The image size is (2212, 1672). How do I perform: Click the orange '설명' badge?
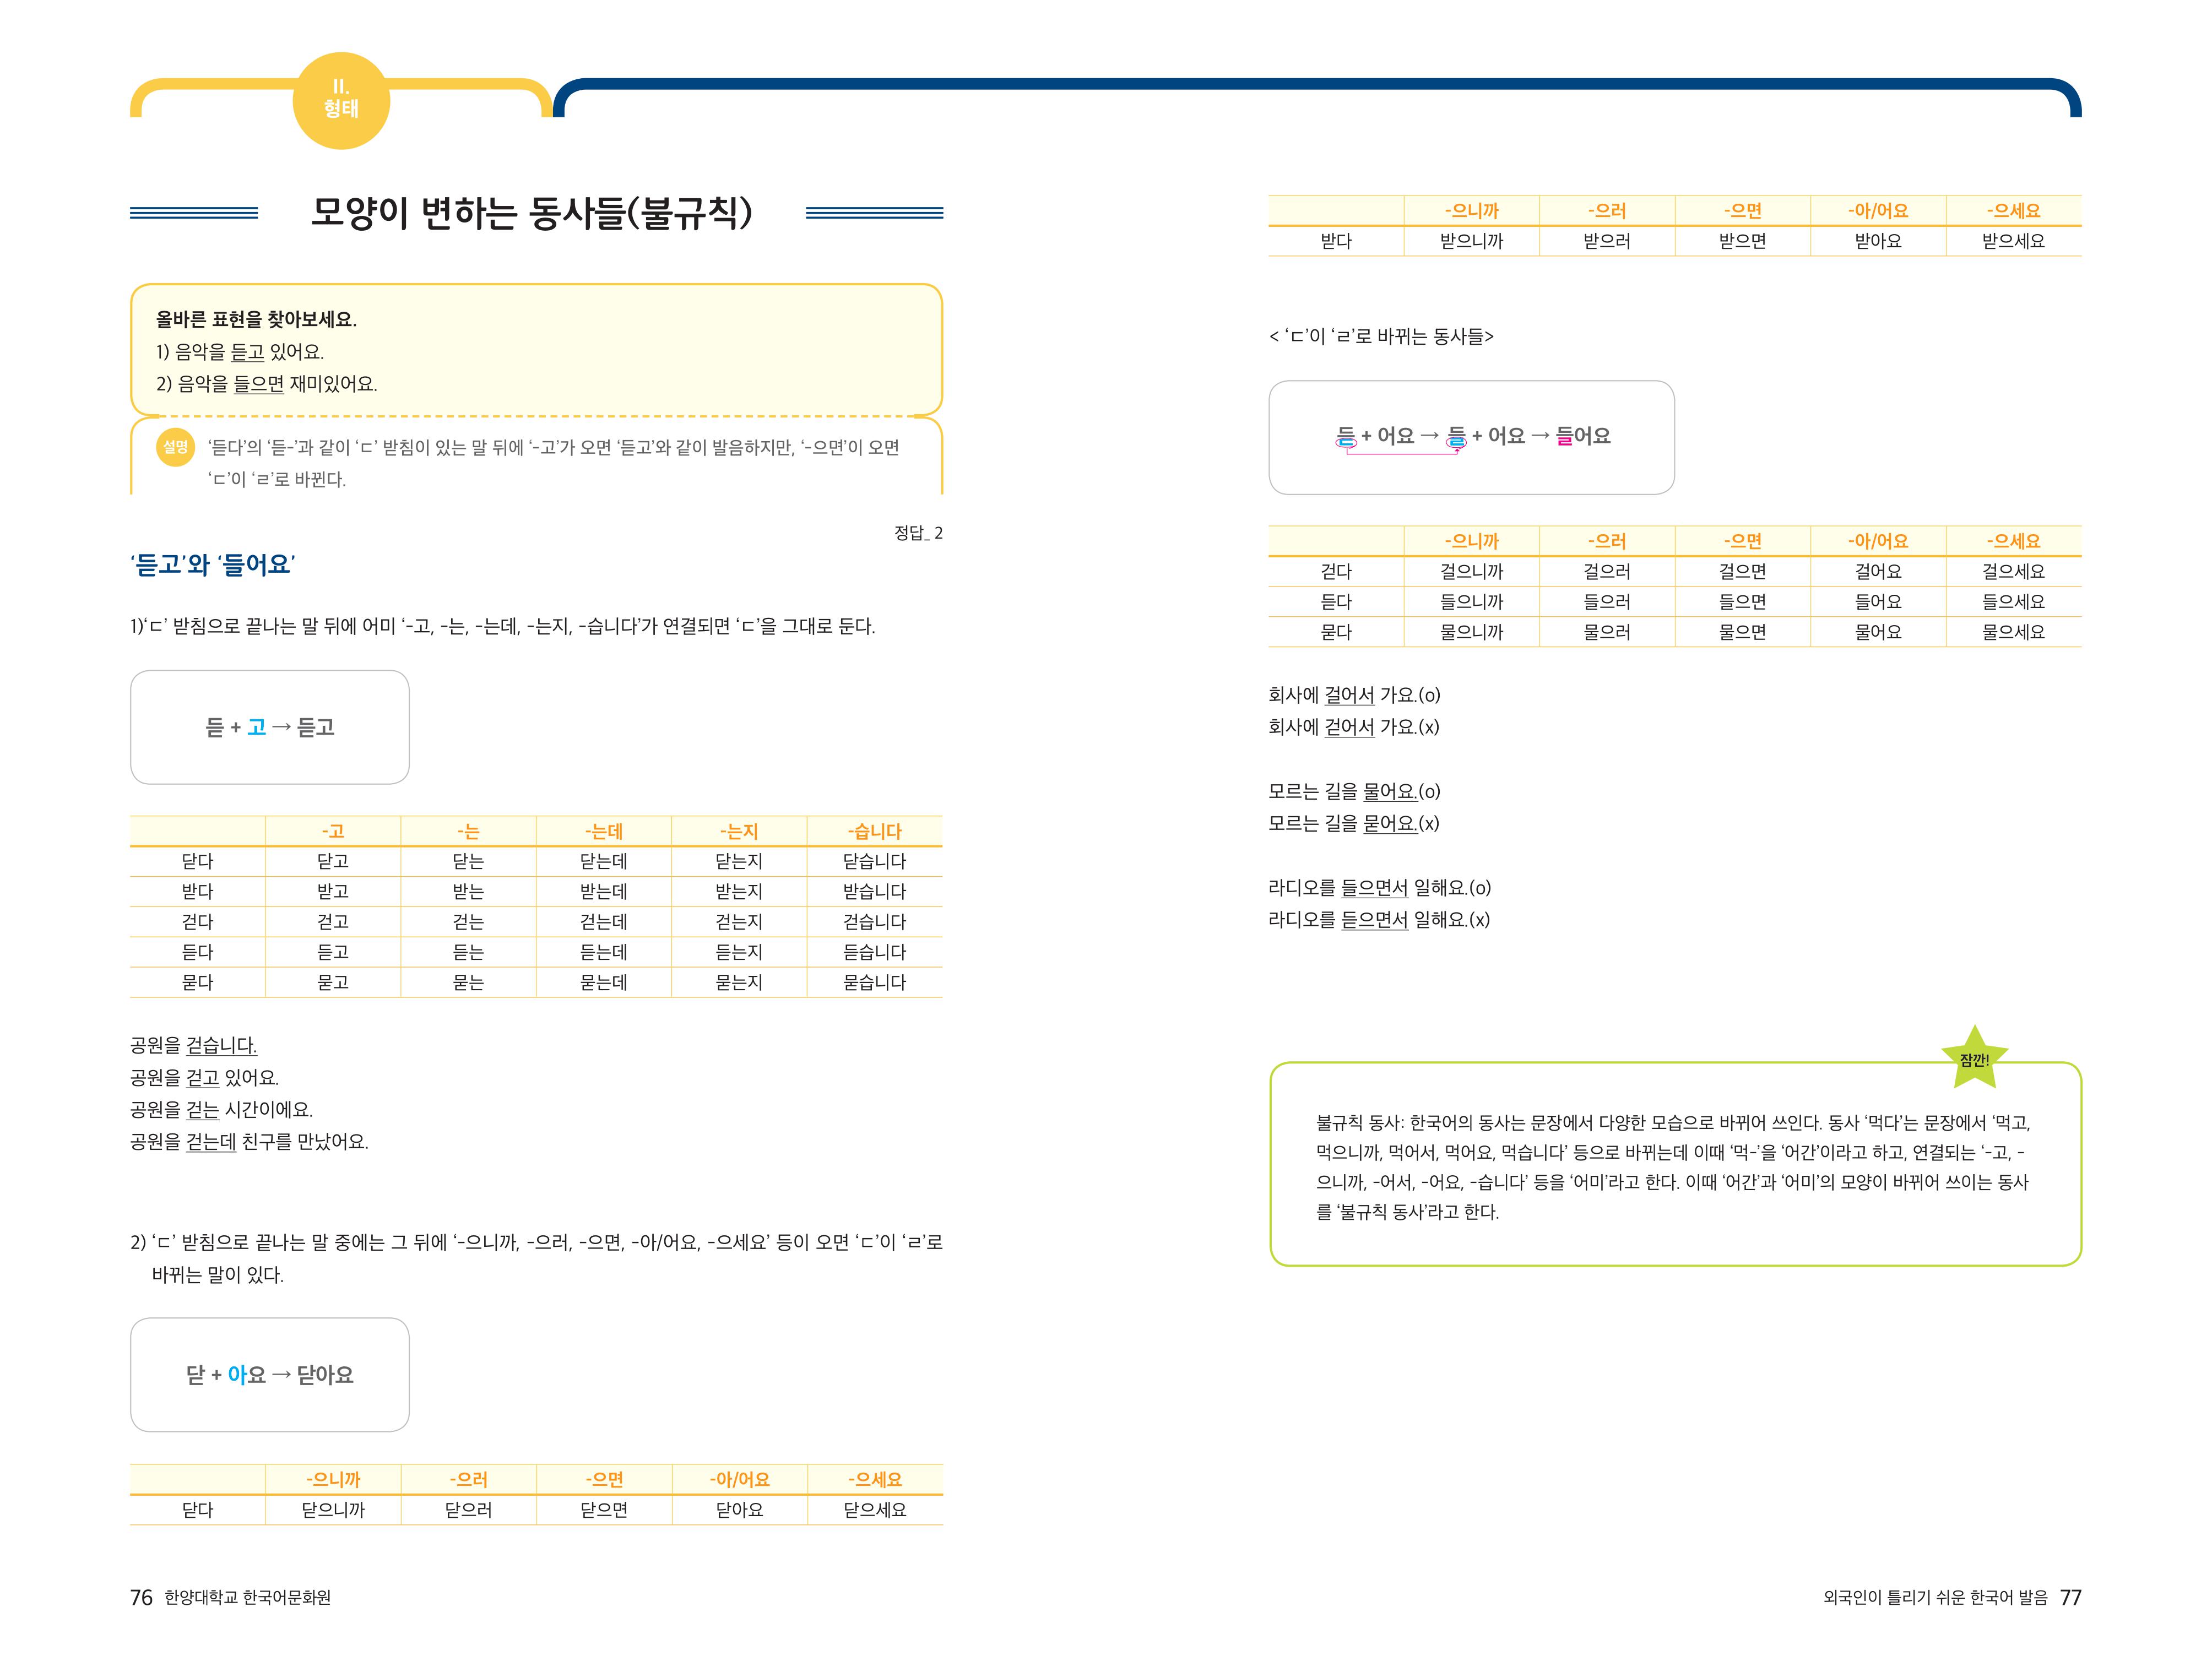176,447
